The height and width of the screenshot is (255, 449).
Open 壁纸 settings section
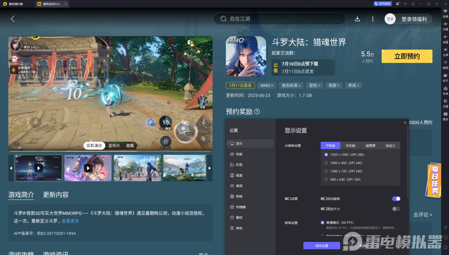tap(250, 217)
